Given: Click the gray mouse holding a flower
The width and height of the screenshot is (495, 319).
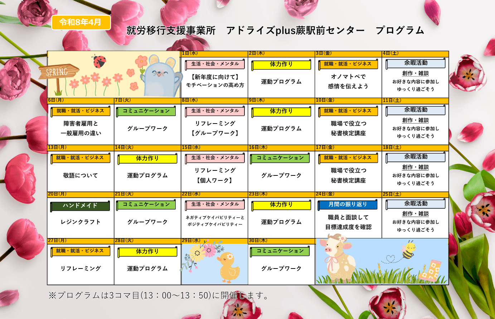Looking at the screenshot, I should (161, 76).
